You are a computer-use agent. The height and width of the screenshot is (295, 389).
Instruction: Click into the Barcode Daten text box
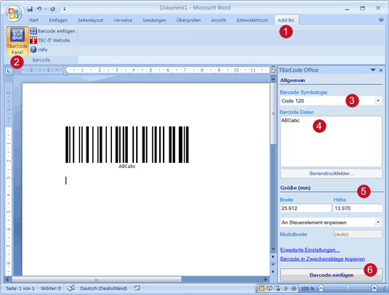tap(331, 141)
